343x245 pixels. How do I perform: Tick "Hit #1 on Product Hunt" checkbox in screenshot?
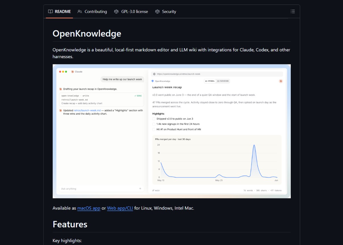tap(154, 129)
